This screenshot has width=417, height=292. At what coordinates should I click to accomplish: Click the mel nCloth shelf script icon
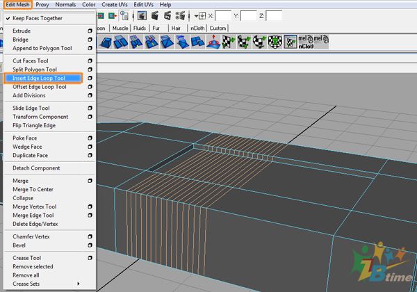pos(306,42)
